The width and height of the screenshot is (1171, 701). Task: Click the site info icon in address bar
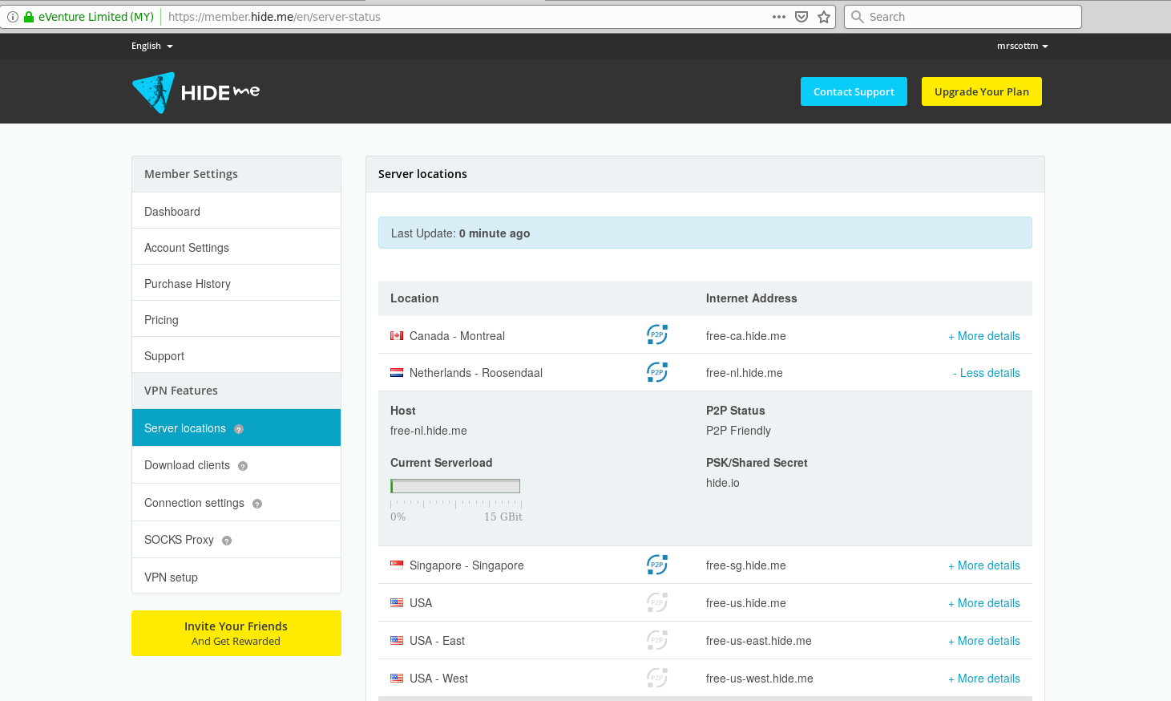click(x=13, y=17)
